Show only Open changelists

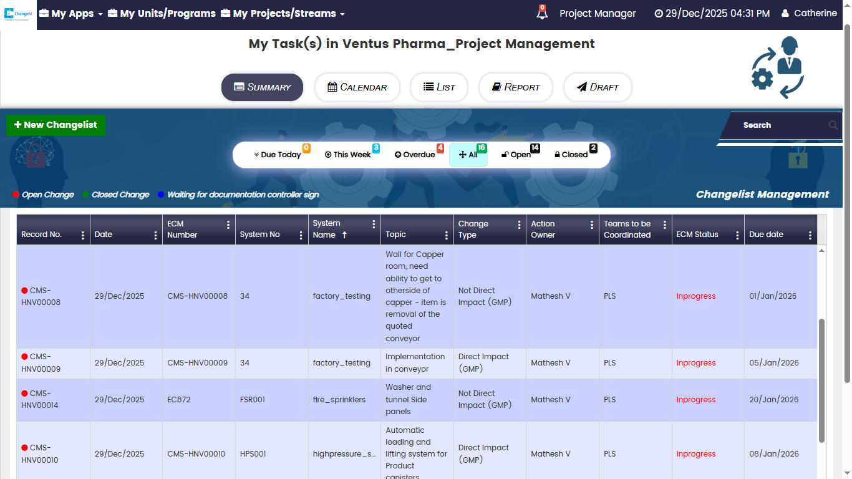pos(516,155)
